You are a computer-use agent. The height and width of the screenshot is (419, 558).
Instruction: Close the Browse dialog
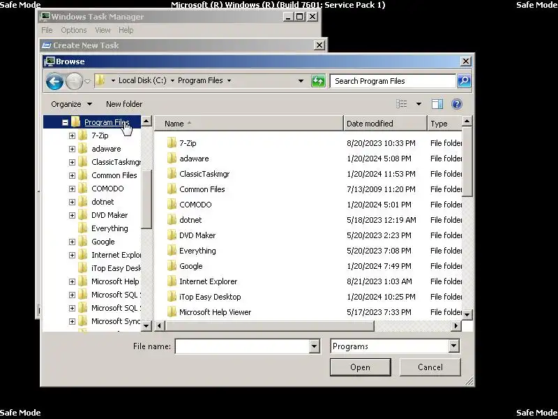click(465, 61)
